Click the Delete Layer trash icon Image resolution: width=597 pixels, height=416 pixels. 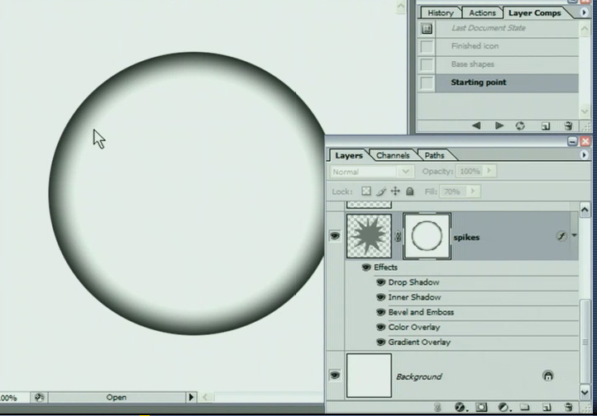point(568,407)
